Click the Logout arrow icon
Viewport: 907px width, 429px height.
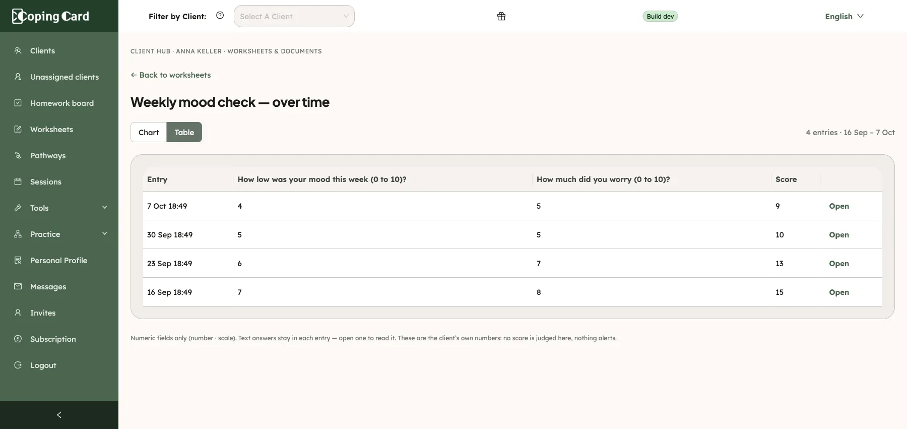(x=18, y=365)
